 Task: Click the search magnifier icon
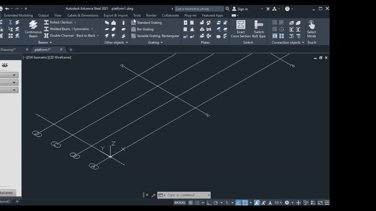[227, 9]
